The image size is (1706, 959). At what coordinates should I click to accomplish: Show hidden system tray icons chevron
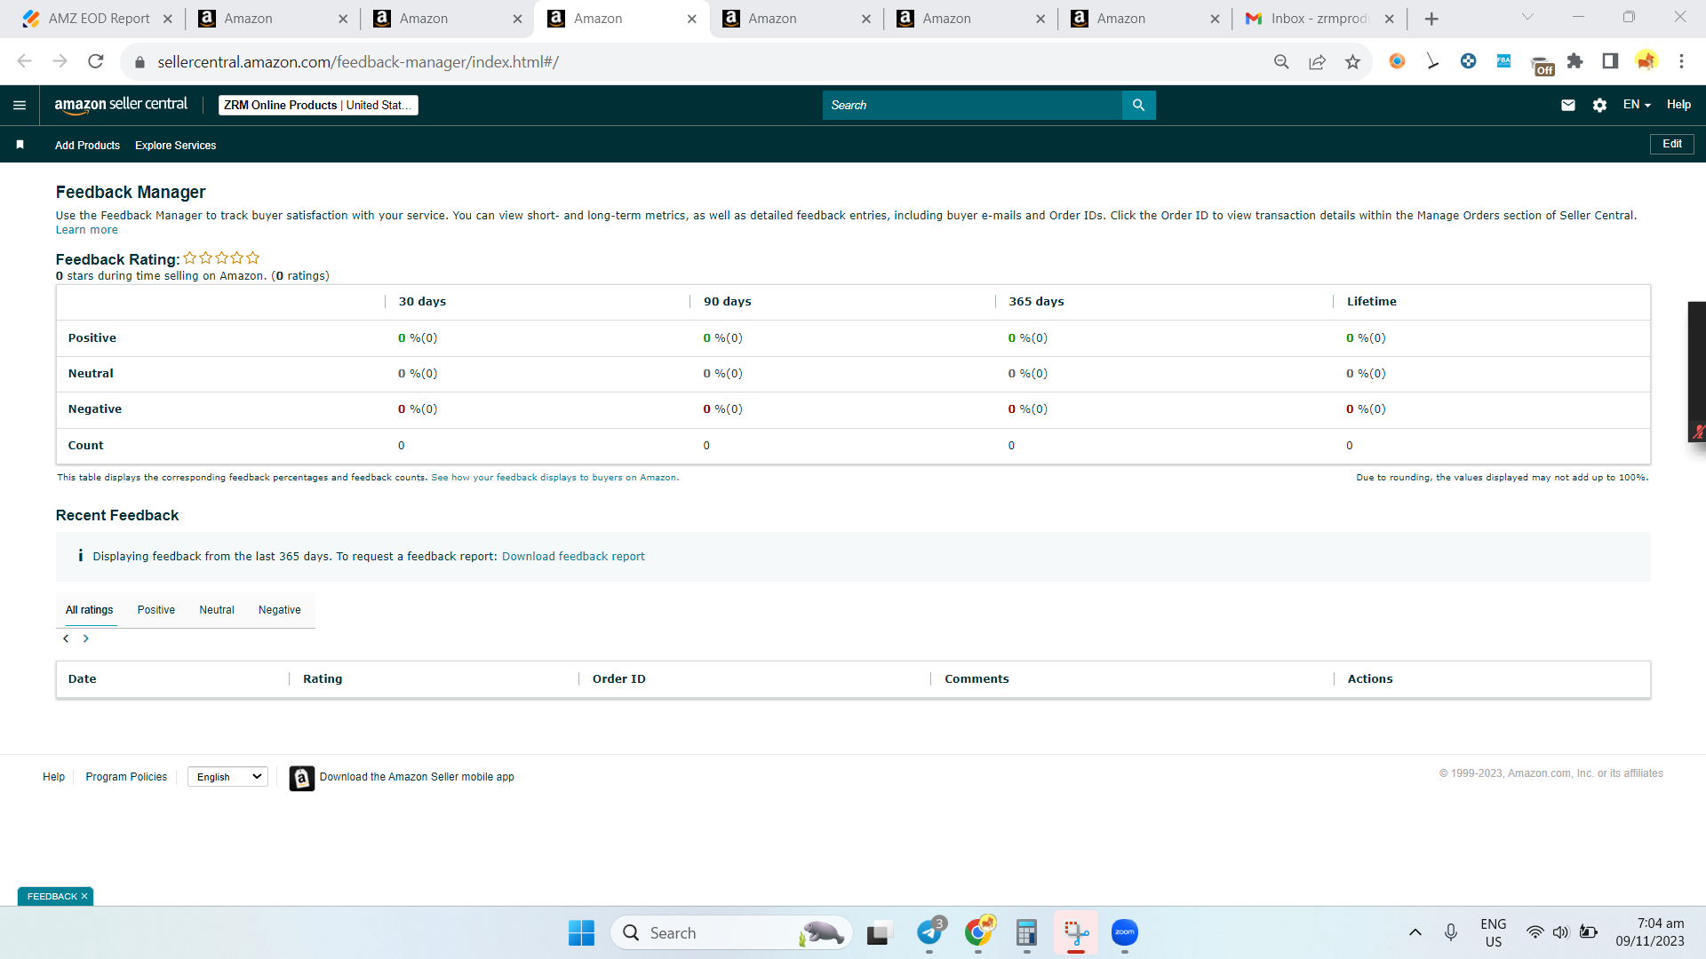tap(1415, 932)
